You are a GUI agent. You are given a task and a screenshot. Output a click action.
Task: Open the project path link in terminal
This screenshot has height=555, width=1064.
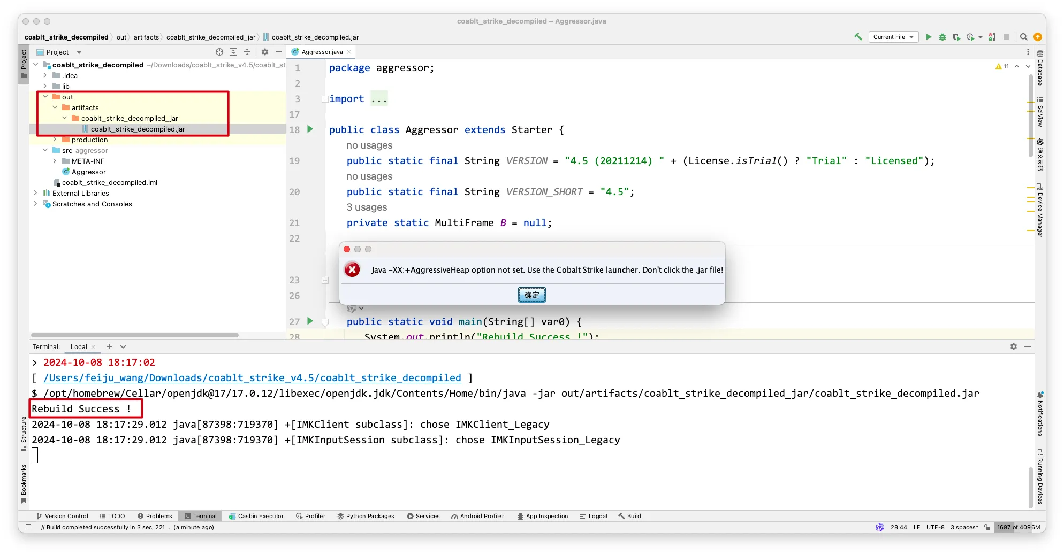pyautogui.click(x=252, y=378)
